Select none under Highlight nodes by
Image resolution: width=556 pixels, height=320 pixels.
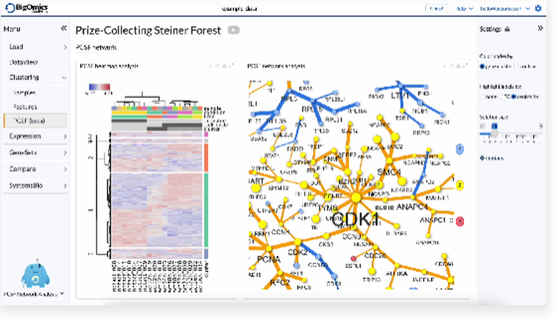(482, 96)
